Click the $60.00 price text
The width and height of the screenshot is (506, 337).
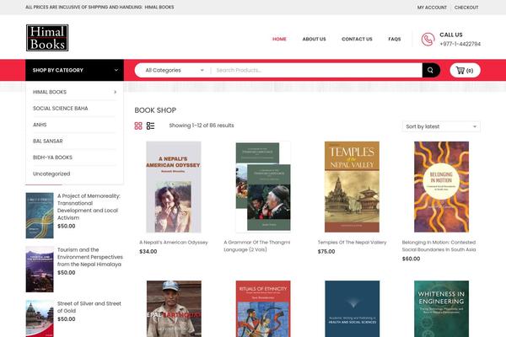[412, 259]
